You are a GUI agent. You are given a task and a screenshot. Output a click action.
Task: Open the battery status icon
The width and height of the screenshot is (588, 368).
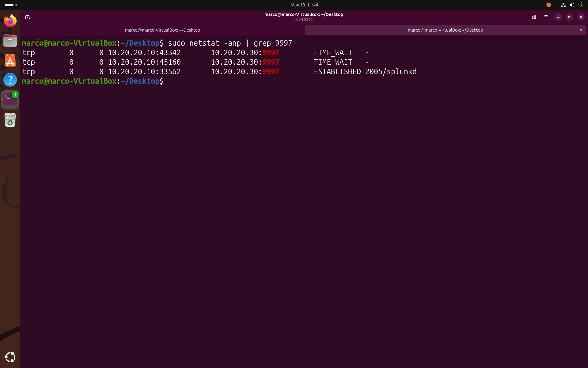(581, 5)
